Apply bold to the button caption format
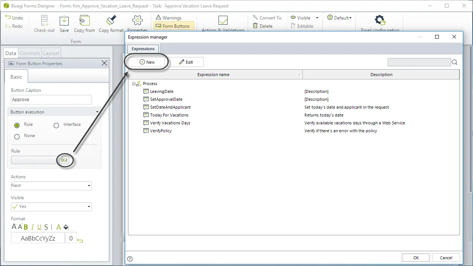The image size is (473, 266). [26, 227]
